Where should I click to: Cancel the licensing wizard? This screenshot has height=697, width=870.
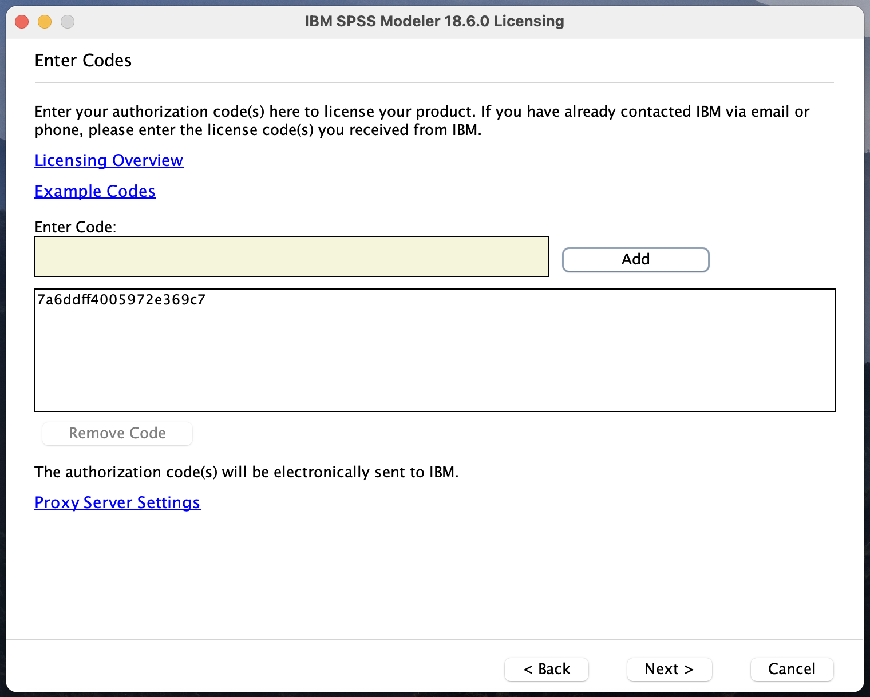[x=792, y=669]
